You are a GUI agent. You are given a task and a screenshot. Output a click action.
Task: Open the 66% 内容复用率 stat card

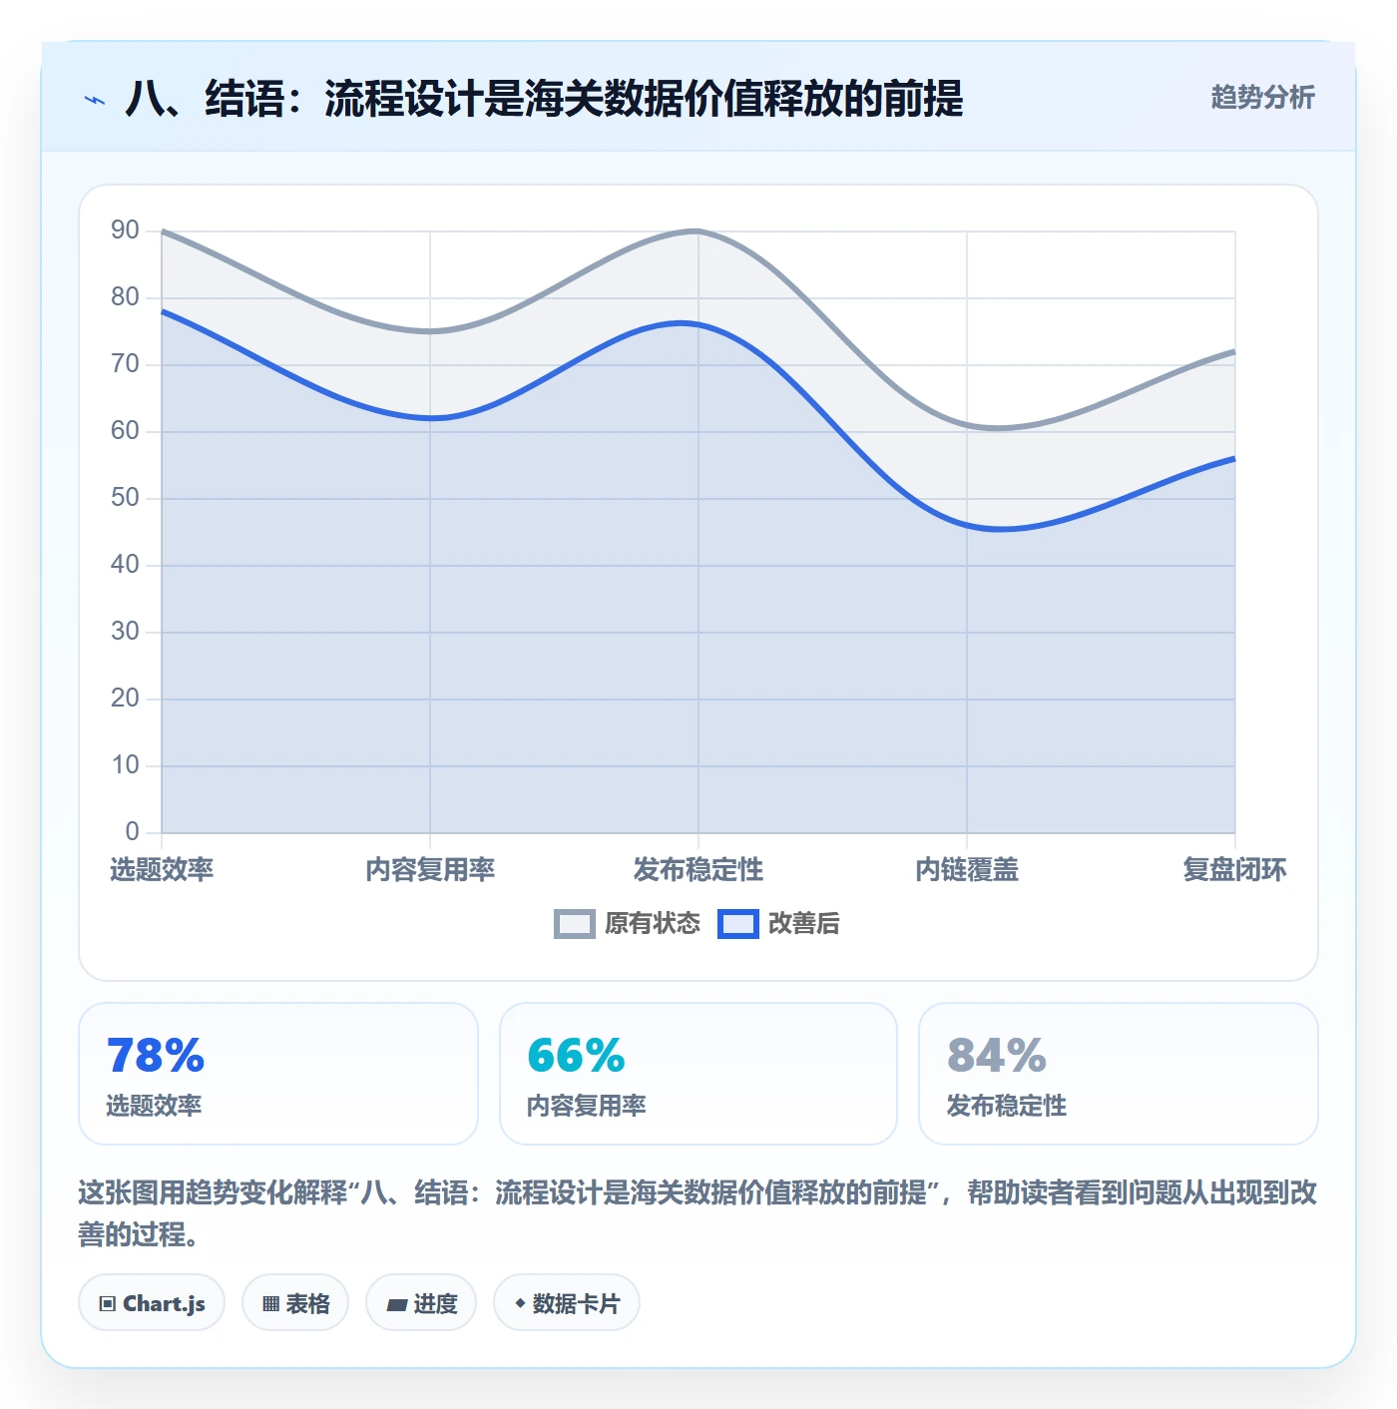click(x=698, y=1074)
